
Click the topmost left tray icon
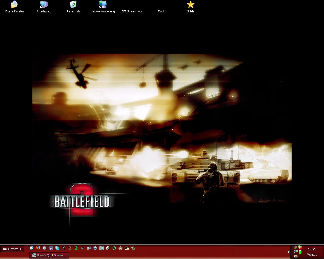click(x=295, y=247)
